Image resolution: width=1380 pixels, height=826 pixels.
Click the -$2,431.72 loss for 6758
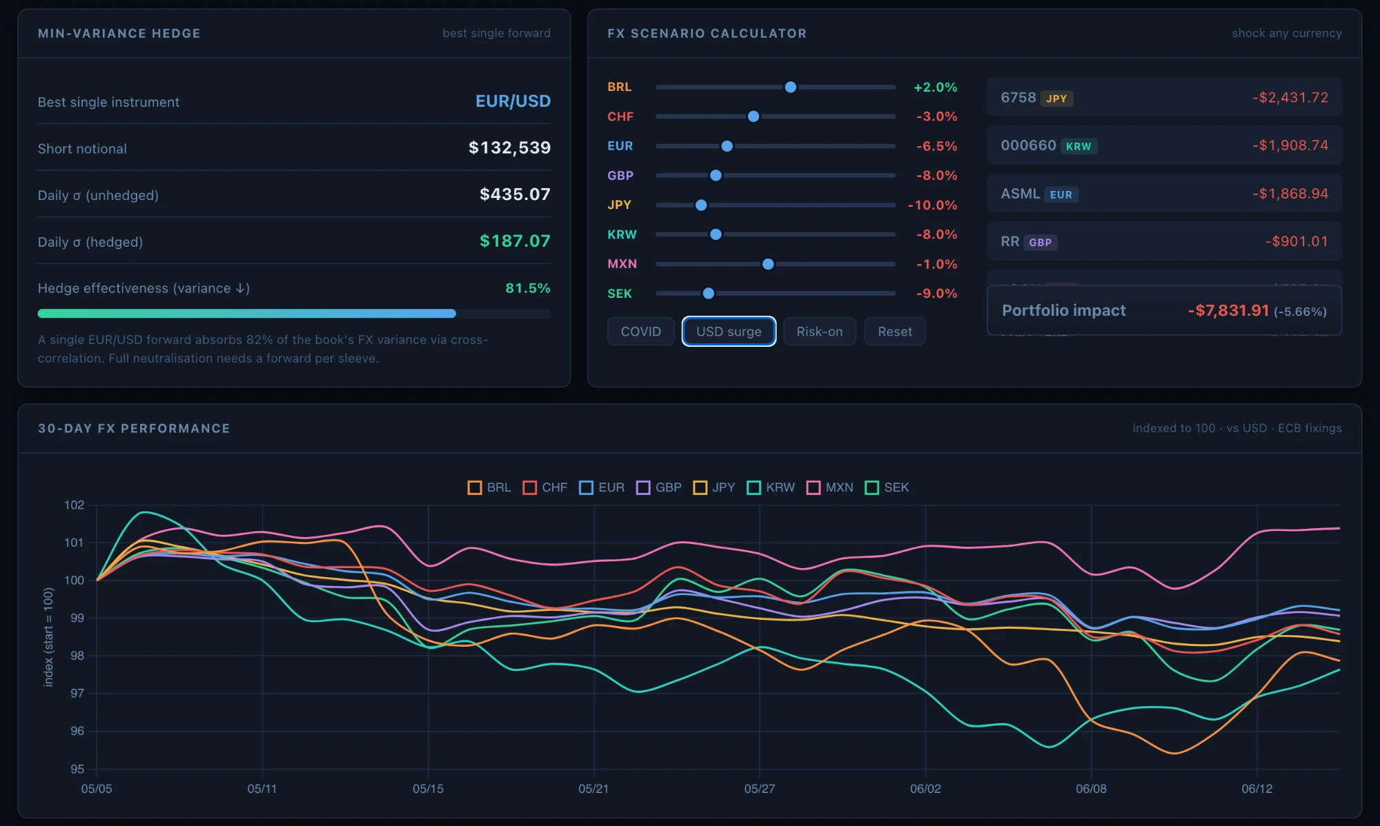point(1290,98)
